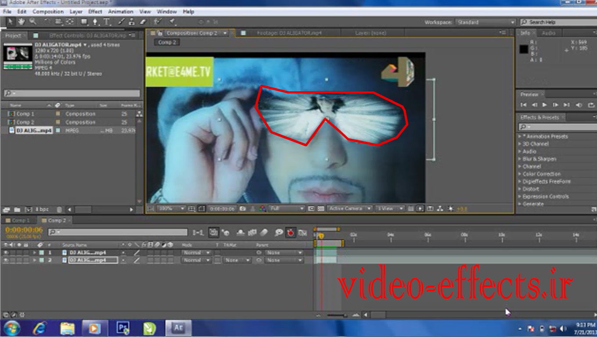Open the Workspace Standard dropdown
This screenshot has width=597, height=337.
486,22
